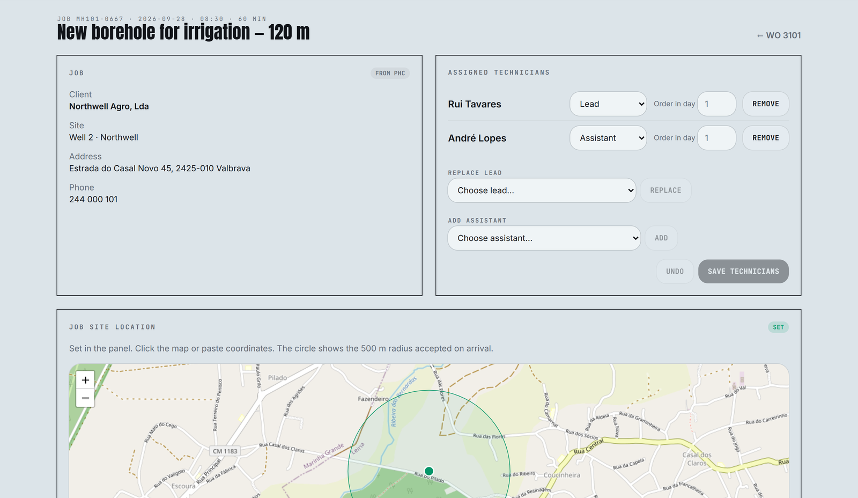Open Rui Tavares role dropdown
Viewport: 858px width, 498px height.
click(608, 104)
